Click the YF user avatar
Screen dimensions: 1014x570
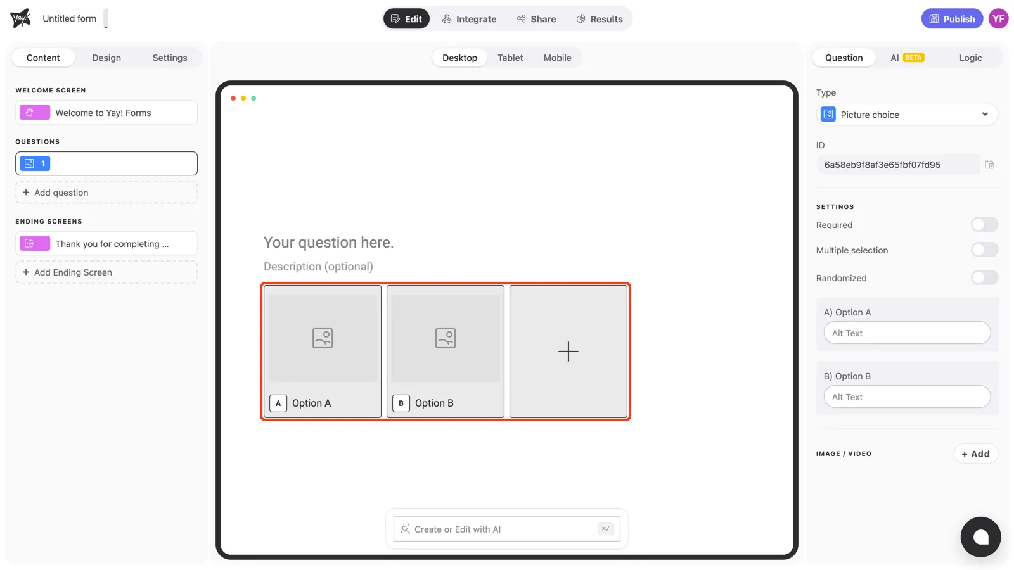tap(999, 19)
